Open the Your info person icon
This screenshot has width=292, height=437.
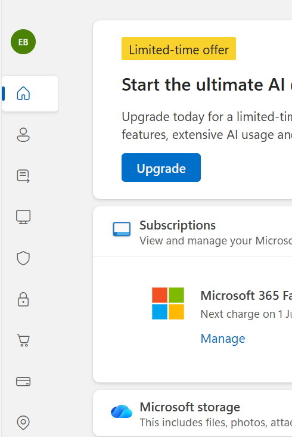coord(23,135)
